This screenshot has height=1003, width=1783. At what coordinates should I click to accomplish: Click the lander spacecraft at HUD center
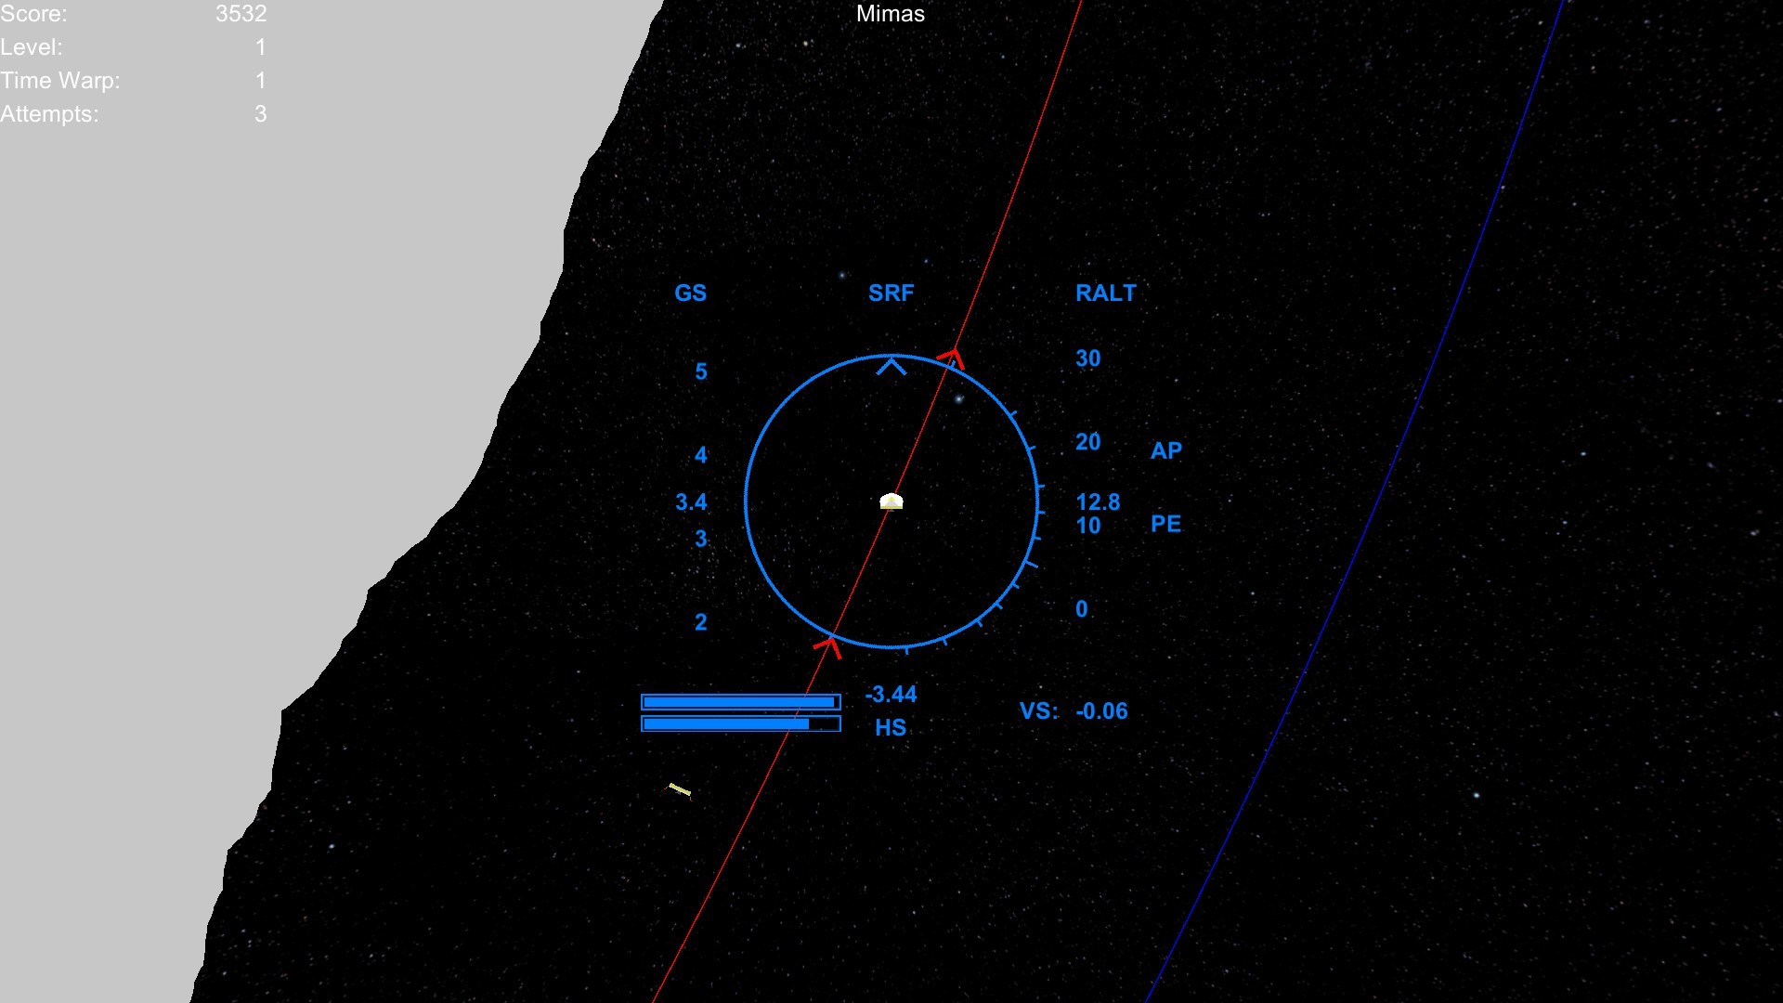tap(891, 501)
